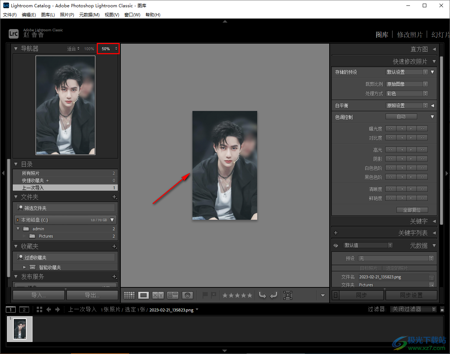This screenshot has height=354, width=450.
Task: Toggle metadata eye icon display
Action: [x=336, y=246]
